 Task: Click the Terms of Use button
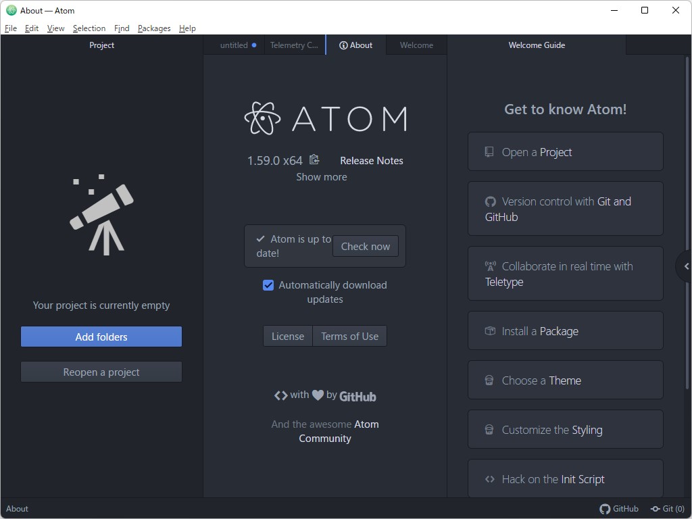coord(349,336)
